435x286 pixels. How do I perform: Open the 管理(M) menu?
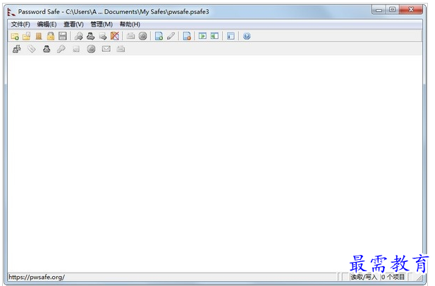(x=102, y=25)
